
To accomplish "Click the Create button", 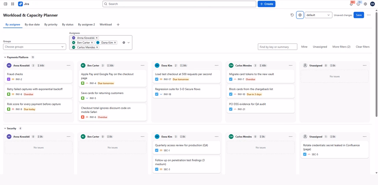I will tap(266, 4).
